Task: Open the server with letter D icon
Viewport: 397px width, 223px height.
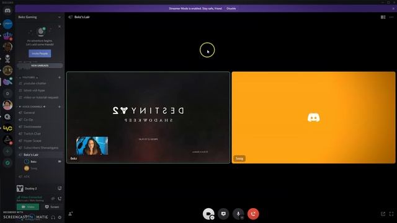Action: click(7, 94)
